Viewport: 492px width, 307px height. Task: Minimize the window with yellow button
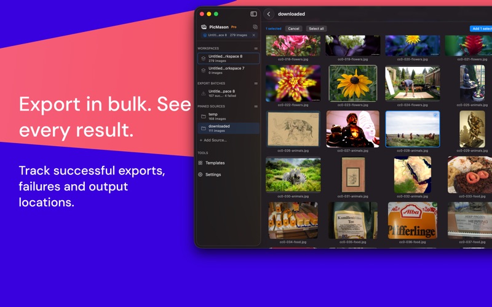tap(209, 14)
